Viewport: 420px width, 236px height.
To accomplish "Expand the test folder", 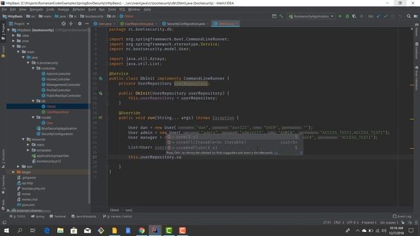I will (x=18, y=167).
